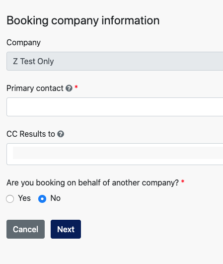Click the gray inner area of CC Results box
This screenshot has width=223, height=264.
point(118,153)
